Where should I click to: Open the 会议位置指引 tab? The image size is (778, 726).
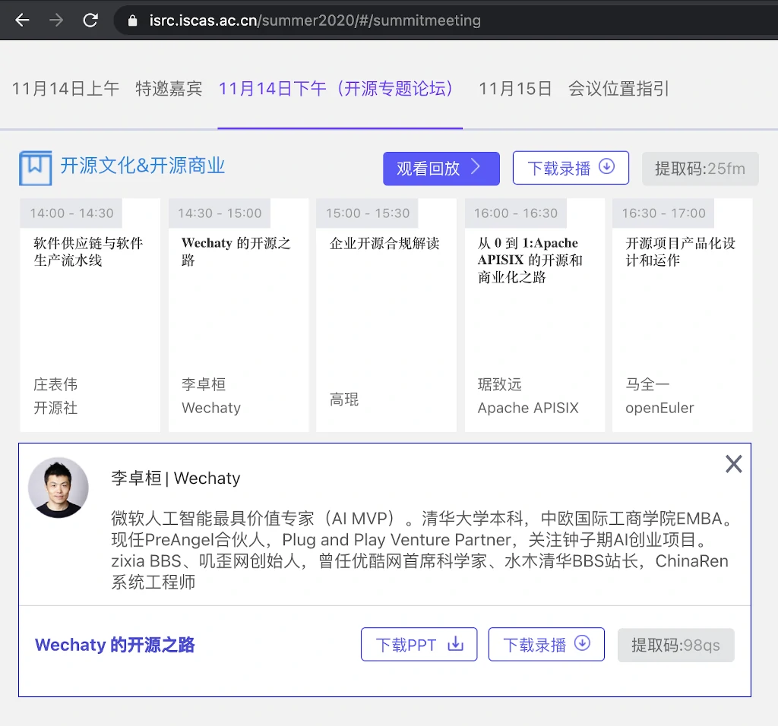[x=618, y=89]
